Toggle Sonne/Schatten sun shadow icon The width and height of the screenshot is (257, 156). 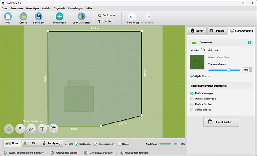pyautogui.click(x=81, y=16)
